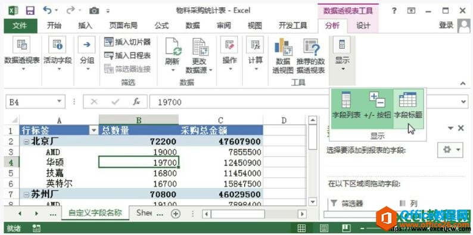Go to previous sheet with left arrow

pyautogui.click(x=20, y=214)
